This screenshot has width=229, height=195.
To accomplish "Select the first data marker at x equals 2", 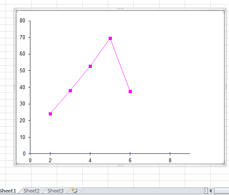I will pos(50,114).
